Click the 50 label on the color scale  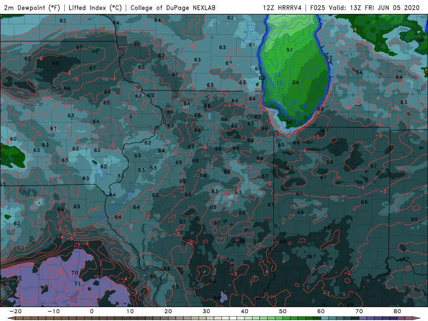(283, 311)
